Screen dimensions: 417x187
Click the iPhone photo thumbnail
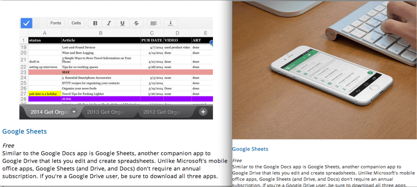click(x=325, y=70)
